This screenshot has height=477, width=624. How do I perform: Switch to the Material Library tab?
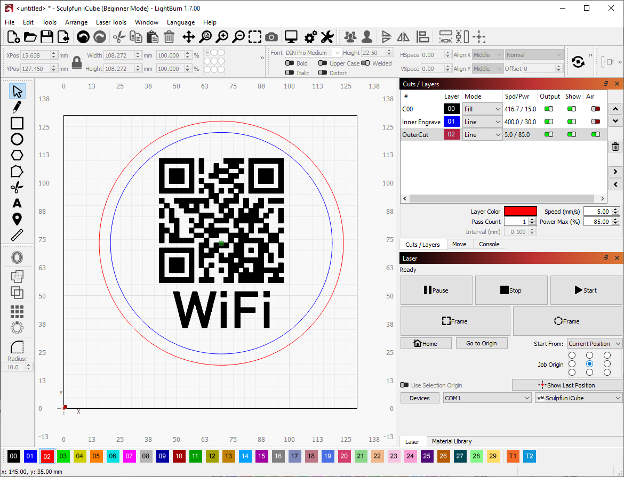pos(451,441)
